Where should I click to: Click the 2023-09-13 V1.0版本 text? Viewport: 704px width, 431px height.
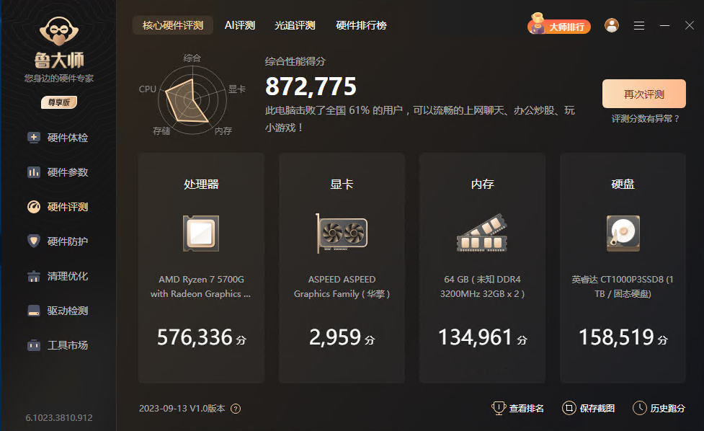pyautogui.click(x=182, y=408)
